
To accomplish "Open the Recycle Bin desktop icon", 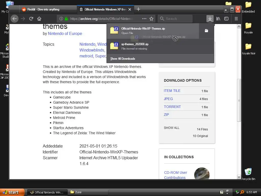I will coord(248,174).
